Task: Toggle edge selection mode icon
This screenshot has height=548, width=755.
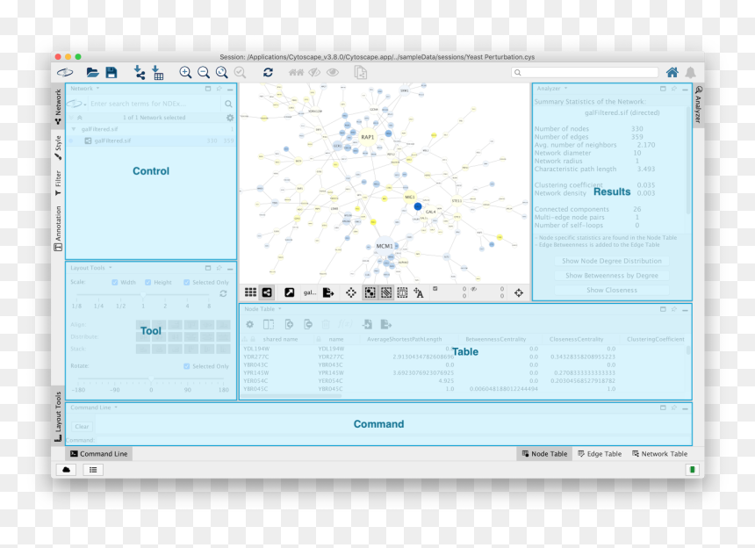Action: 386,292
